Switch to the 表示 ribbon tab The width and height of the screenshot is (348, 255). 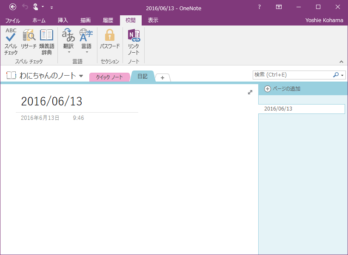153,20
